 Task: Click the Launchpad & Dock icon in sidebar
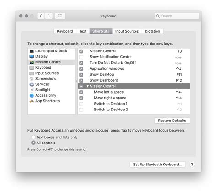(x=32, y=51)
